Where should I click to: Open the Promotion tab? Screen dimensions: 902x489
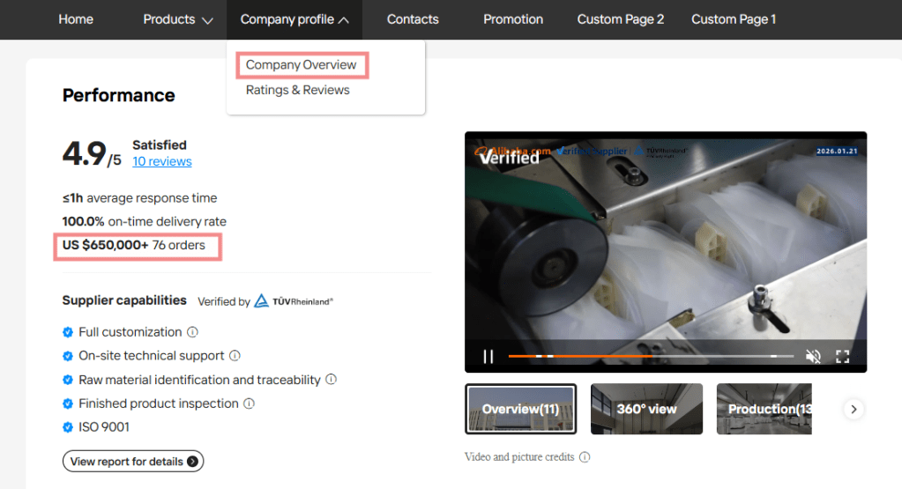point(513,19)
